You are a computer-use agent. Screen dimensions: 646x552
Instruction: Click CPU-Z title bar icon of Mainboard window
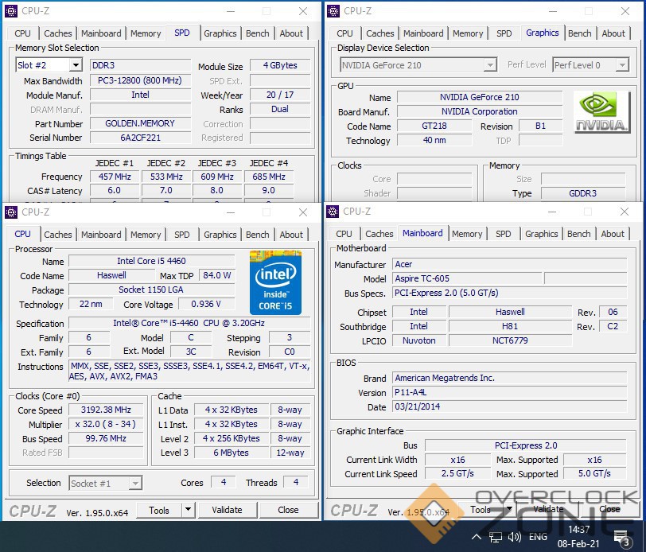pyautogui.click(x=333, y=212)
